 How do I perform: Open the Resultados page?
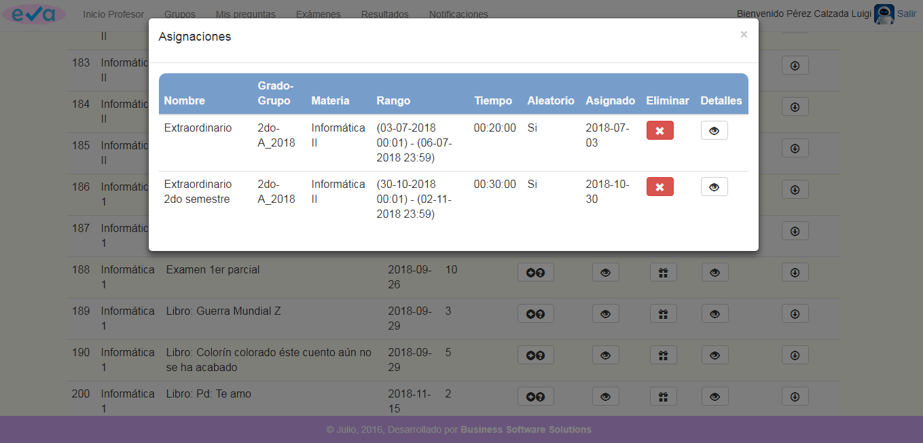[x=384, y=14]
